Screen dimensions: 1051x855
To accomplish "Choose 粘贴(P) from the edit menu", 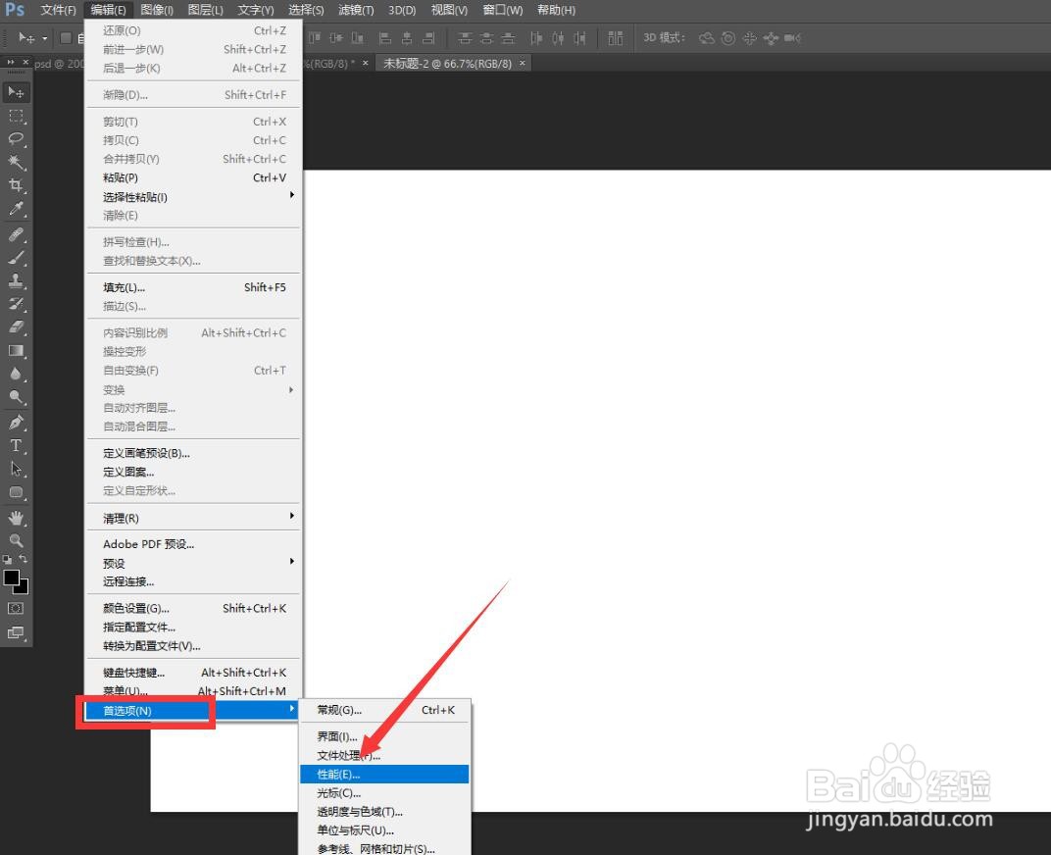I will click(194, 177).
